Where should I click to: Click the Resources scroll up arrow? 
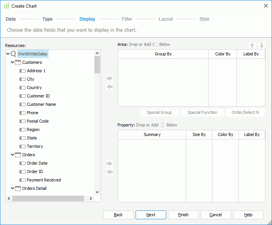97,53
